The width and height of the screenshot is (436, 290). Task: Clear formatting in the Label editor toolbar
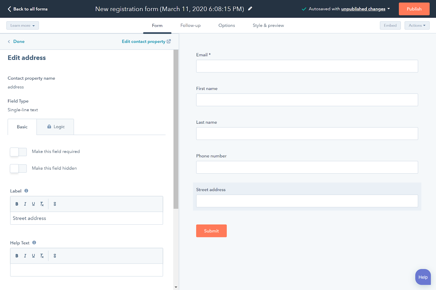[x=42, y=204]
